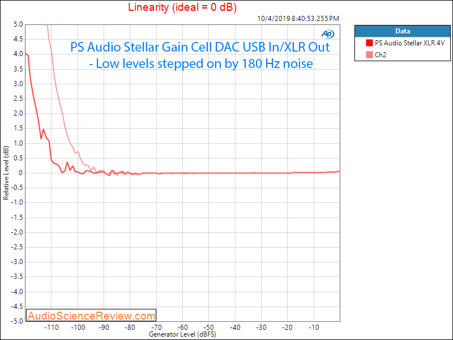The image size is (453, 340).
Task: Select the 'PS Audio Stellar Gain Cell DAC' annotation line
Action: click(x=200, y=47)
